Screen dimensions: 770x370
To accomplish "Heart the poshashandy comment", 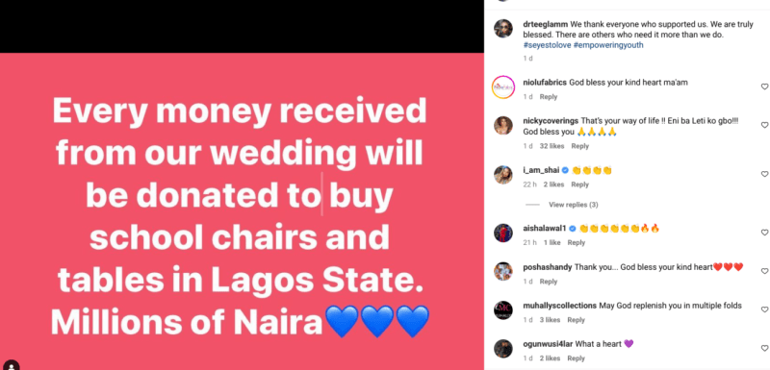I will click(764, 271).
